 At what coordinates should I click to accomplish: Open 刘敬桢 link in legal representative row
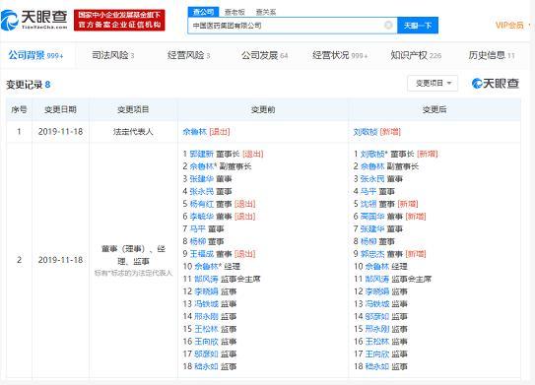click(x=366, y=132)
